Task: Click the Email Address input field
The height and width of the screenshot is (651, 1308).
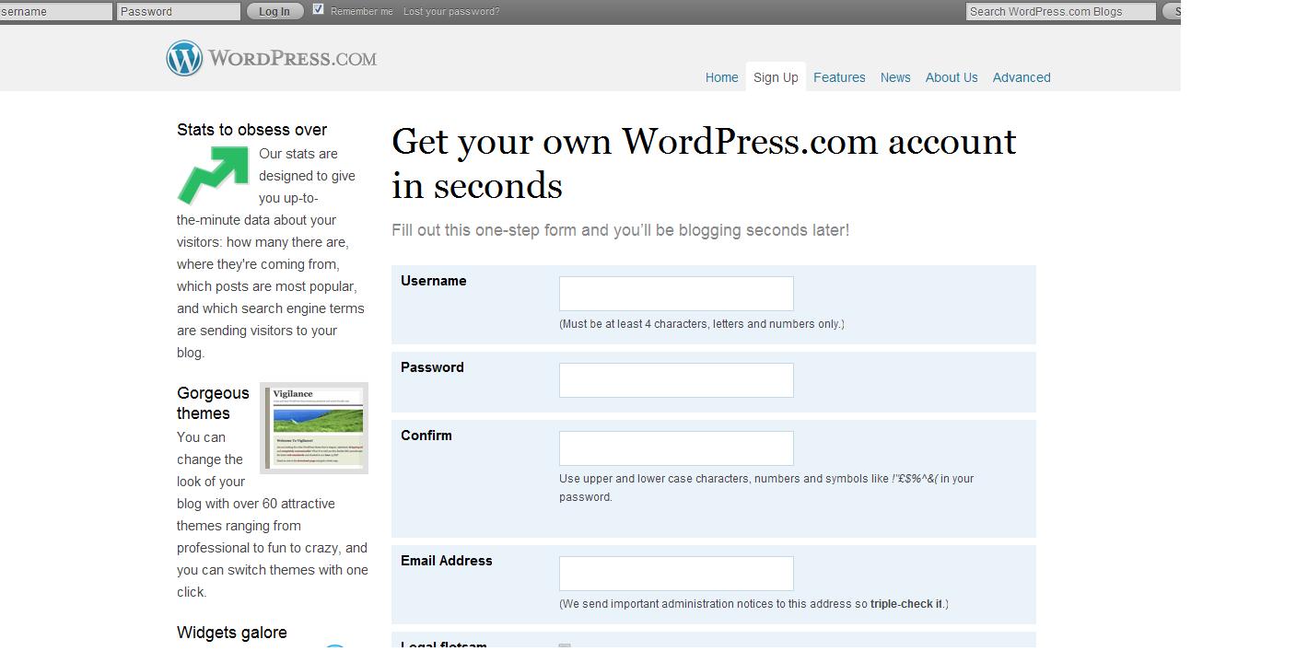Action: tap(676, 574)
